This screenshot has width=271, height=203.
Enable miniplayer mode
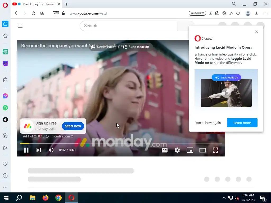coord(190,150)
